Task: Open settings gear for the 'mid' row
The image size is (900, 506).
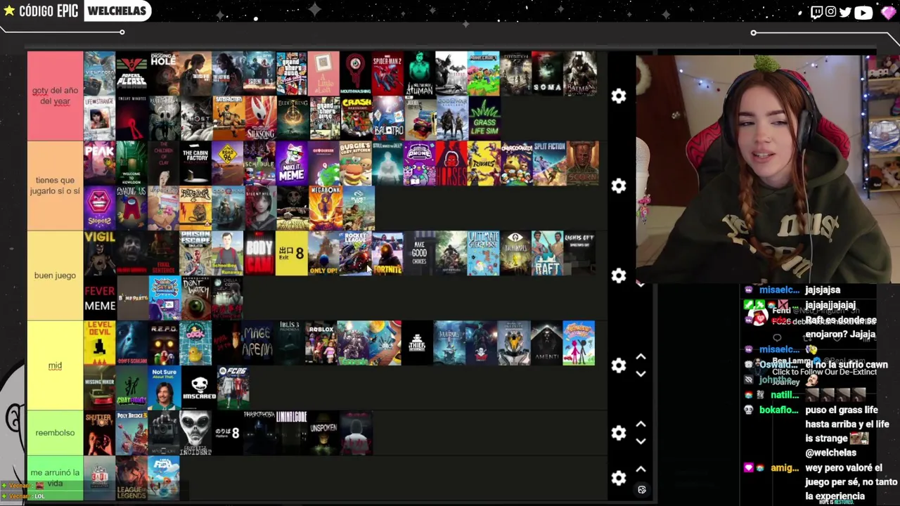Action: pyautogui.click(x=618, y=365)
